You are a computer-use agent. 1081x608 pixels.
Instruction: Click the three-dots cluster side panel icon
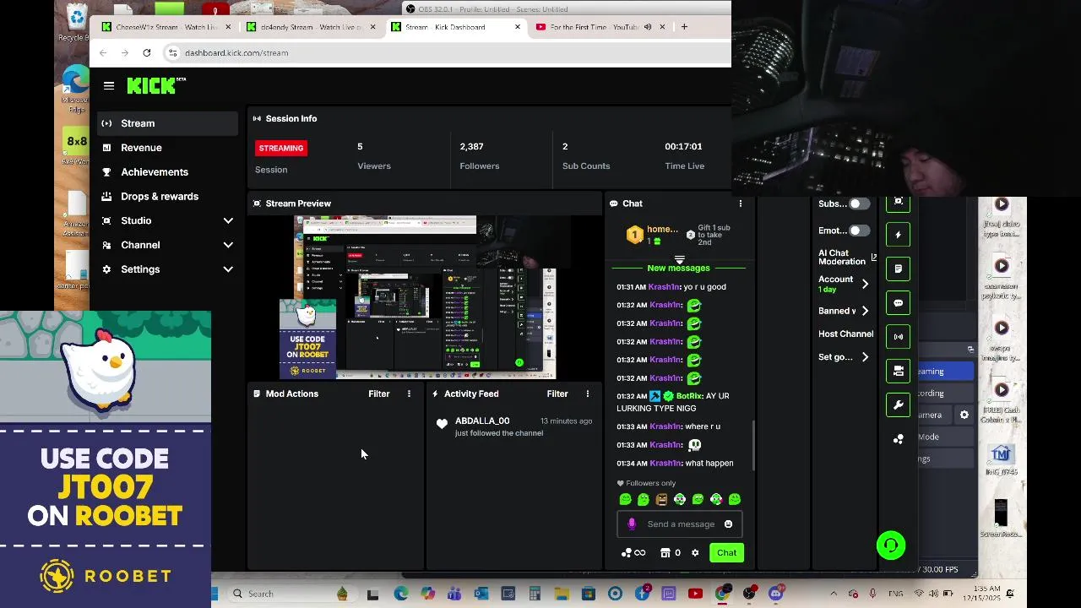pos(899,439)
